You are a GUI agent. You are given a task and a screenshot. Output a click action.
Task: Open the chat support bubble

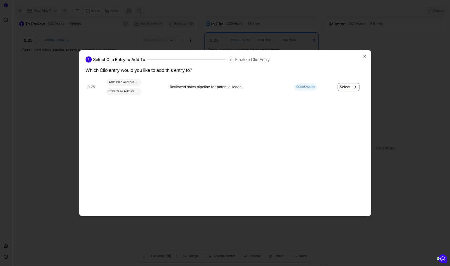coord(443,259)
